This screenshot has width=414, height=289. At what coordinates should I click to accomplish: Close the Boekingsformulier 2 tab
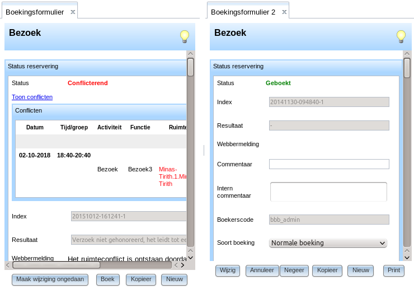click(284, 12)
